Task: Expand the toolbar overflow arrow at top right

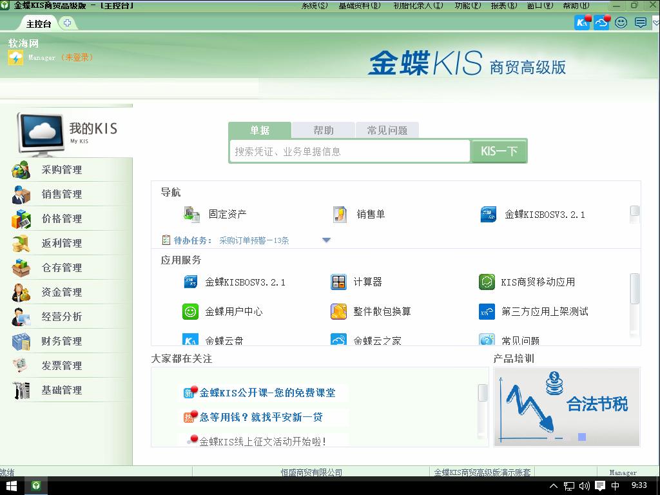Action: 655,23
